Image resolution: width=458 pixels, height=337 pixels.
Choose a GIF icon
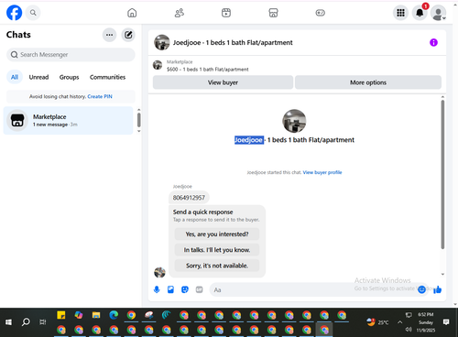coord(199,289)
